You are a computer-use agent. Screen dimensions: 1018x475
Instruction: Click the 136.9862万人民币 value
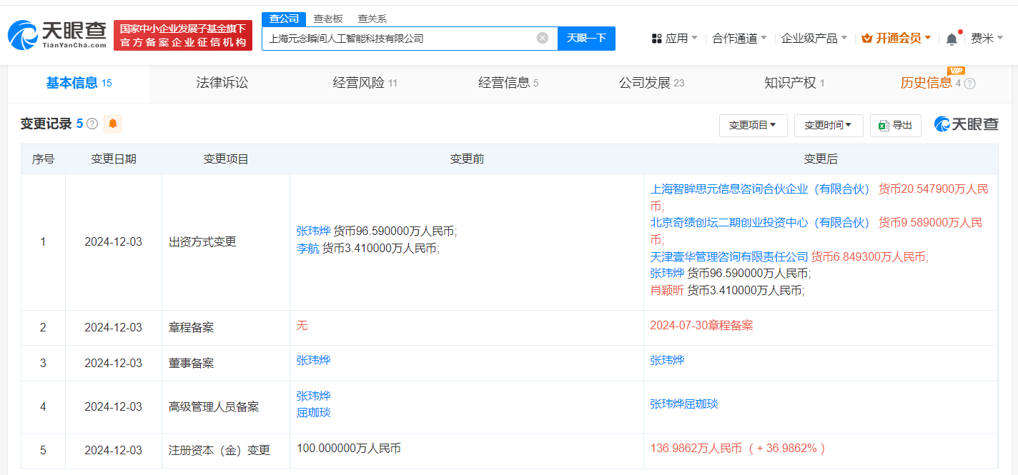696,449
